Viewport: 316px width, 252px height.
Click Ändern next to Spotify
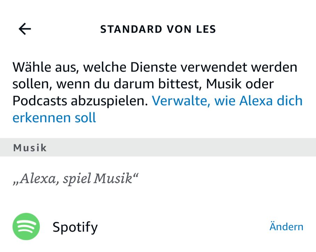tap(286, 227)
